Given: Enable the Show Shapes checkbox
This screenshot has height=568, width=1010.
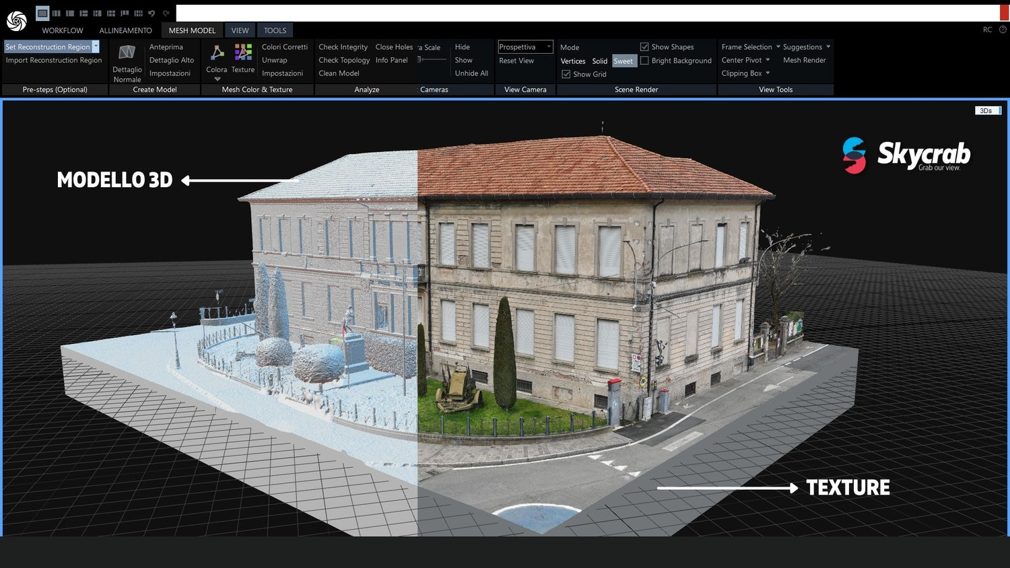Looking at the screenshot, I should [x=645, y=46].
